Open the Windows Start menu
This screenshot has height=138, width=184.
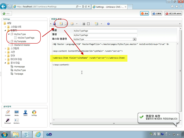tap(4, 134)
